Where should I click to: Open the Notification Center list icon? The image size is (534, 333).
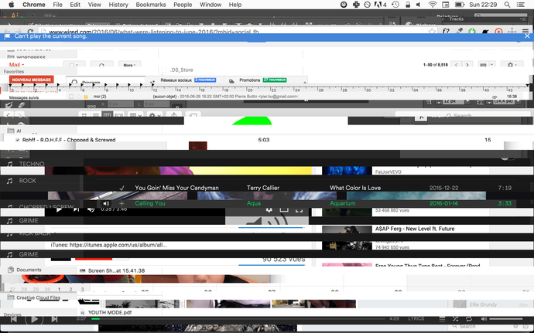(521, 5)
